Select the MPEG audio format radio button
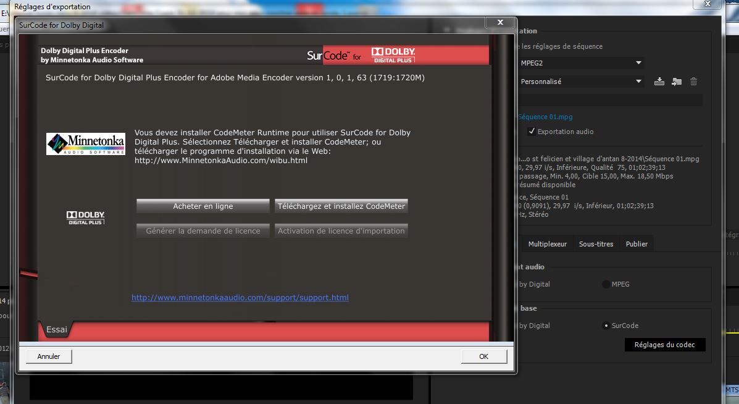Image resolution: width=739 pixels, height=404 pixels. pos(606,284)
